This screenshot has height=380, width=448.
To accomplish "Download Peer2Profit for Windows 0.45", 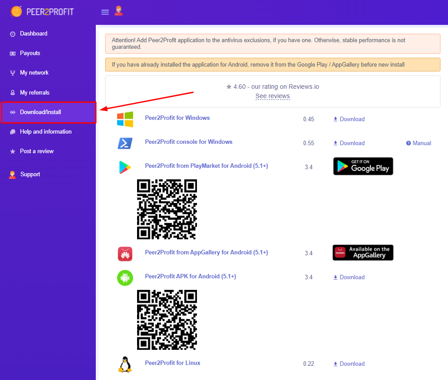I will 349,119.
